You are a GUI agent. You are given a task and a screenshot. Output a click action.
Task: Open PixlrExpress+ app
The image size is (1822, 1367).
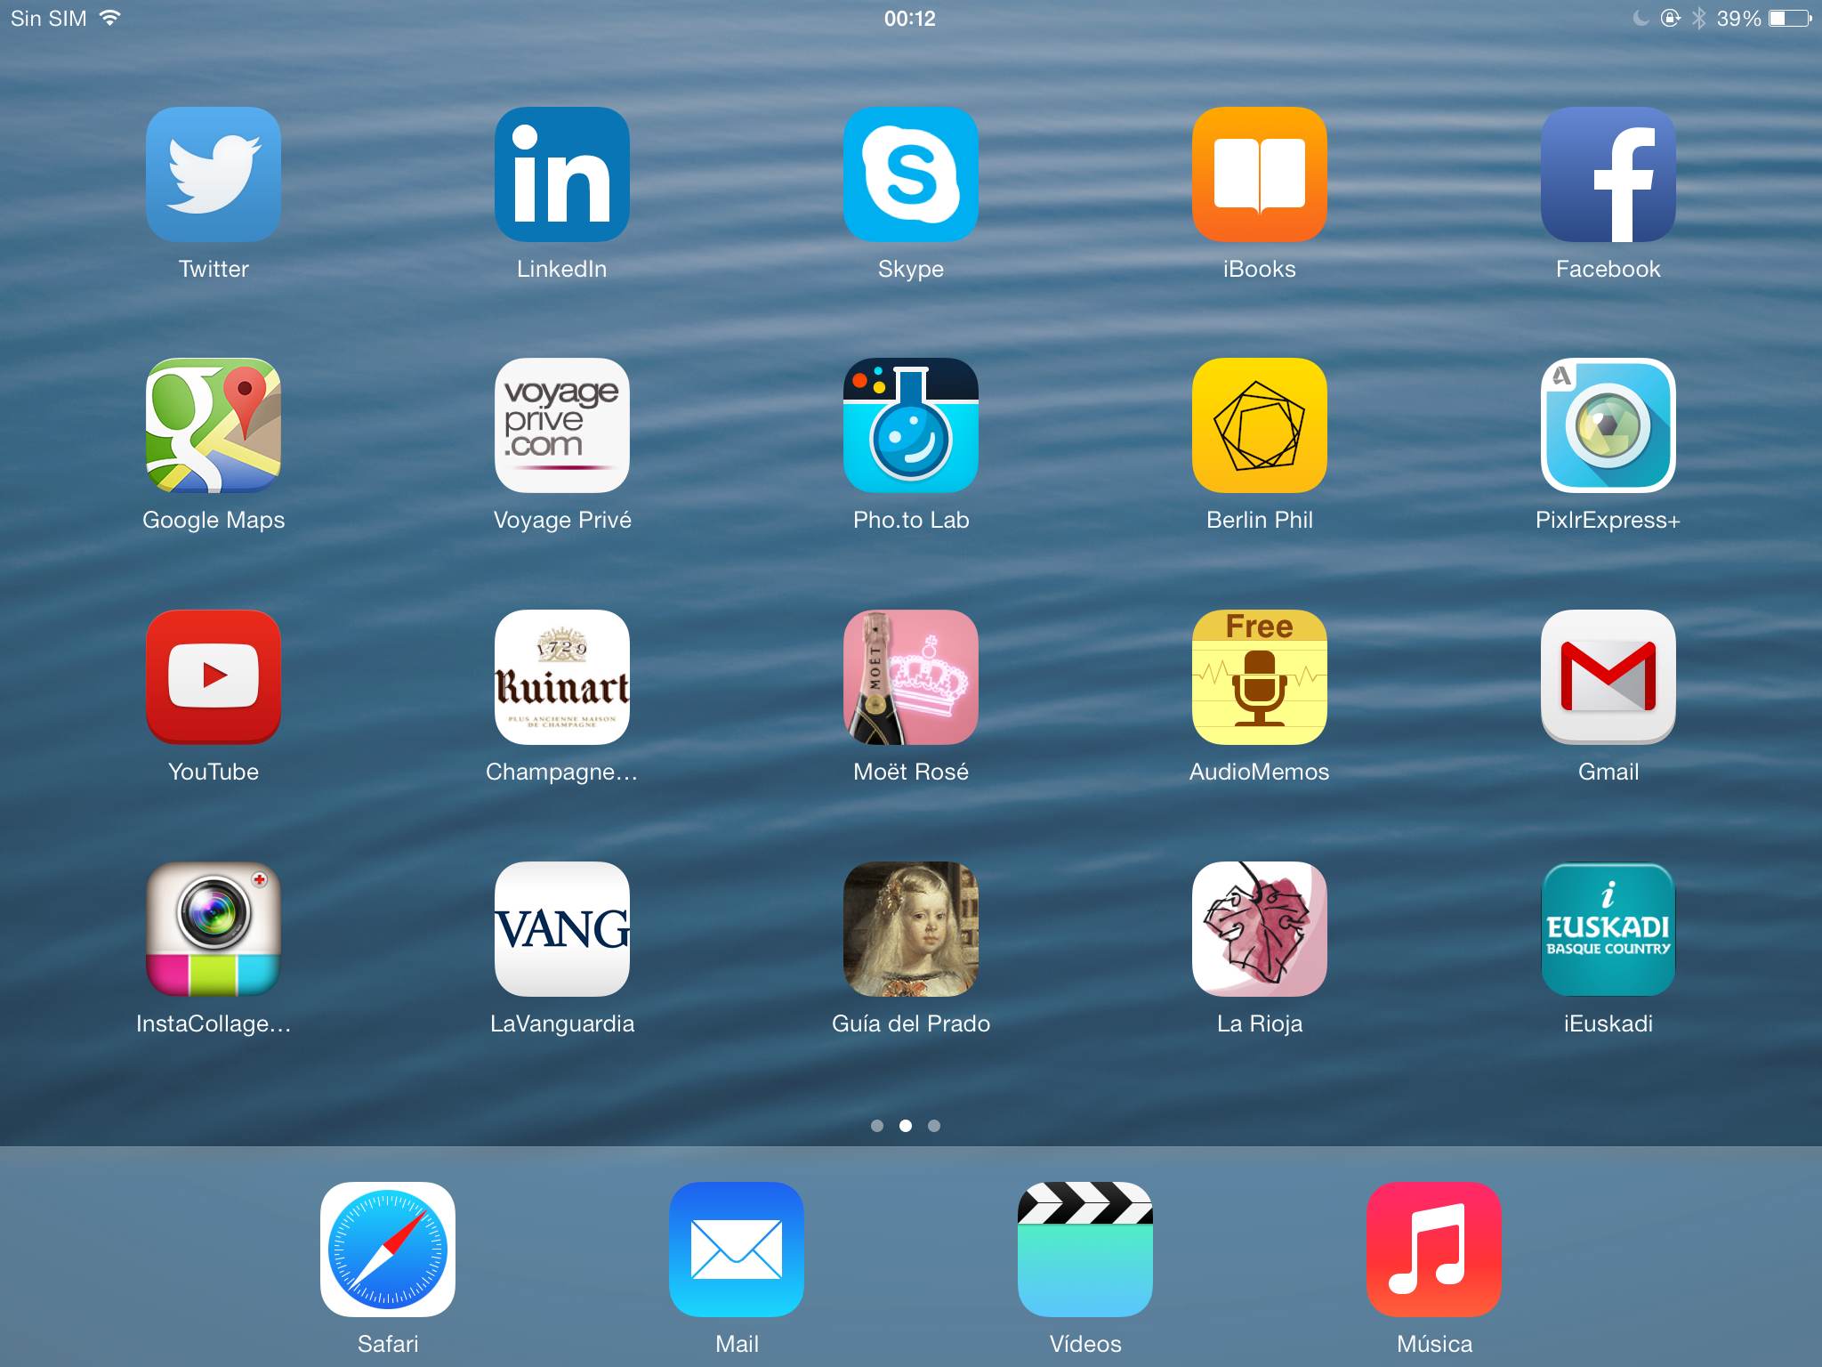(1608, 425)
